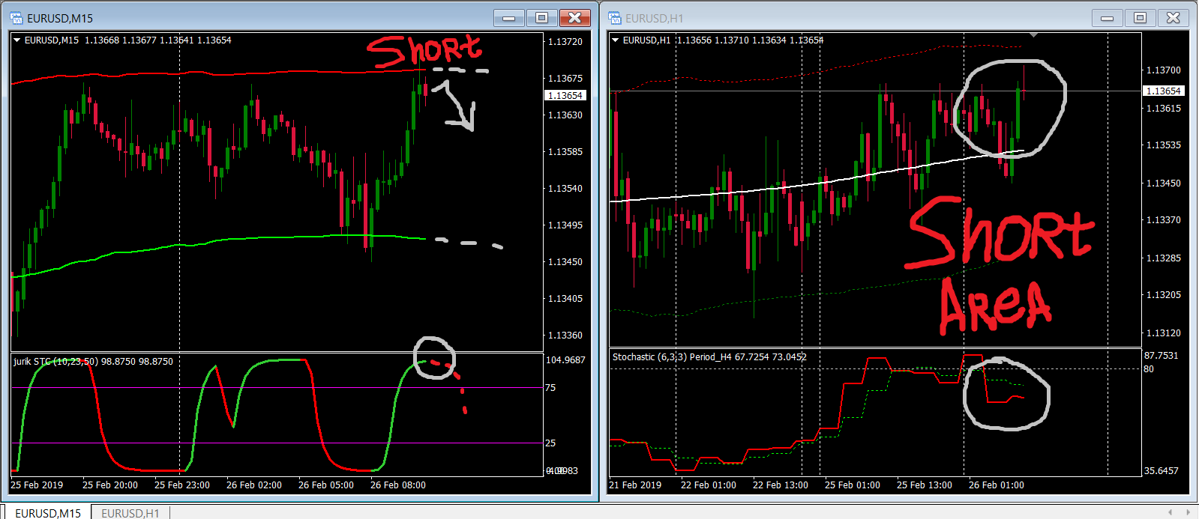1199x519 pixels.
Task: Click the 1.13495 price level on M15 scale
Action: point(565,225)
